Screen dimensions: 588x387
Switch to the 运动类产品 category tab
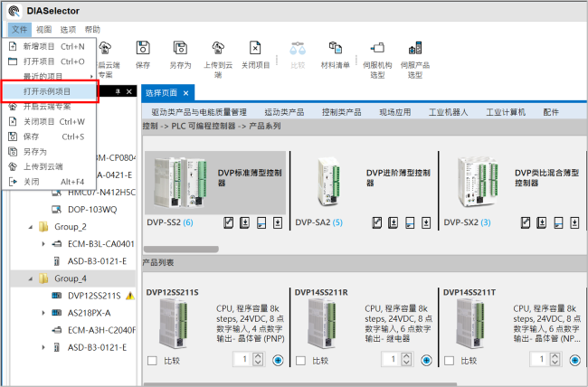click(282, 112)
